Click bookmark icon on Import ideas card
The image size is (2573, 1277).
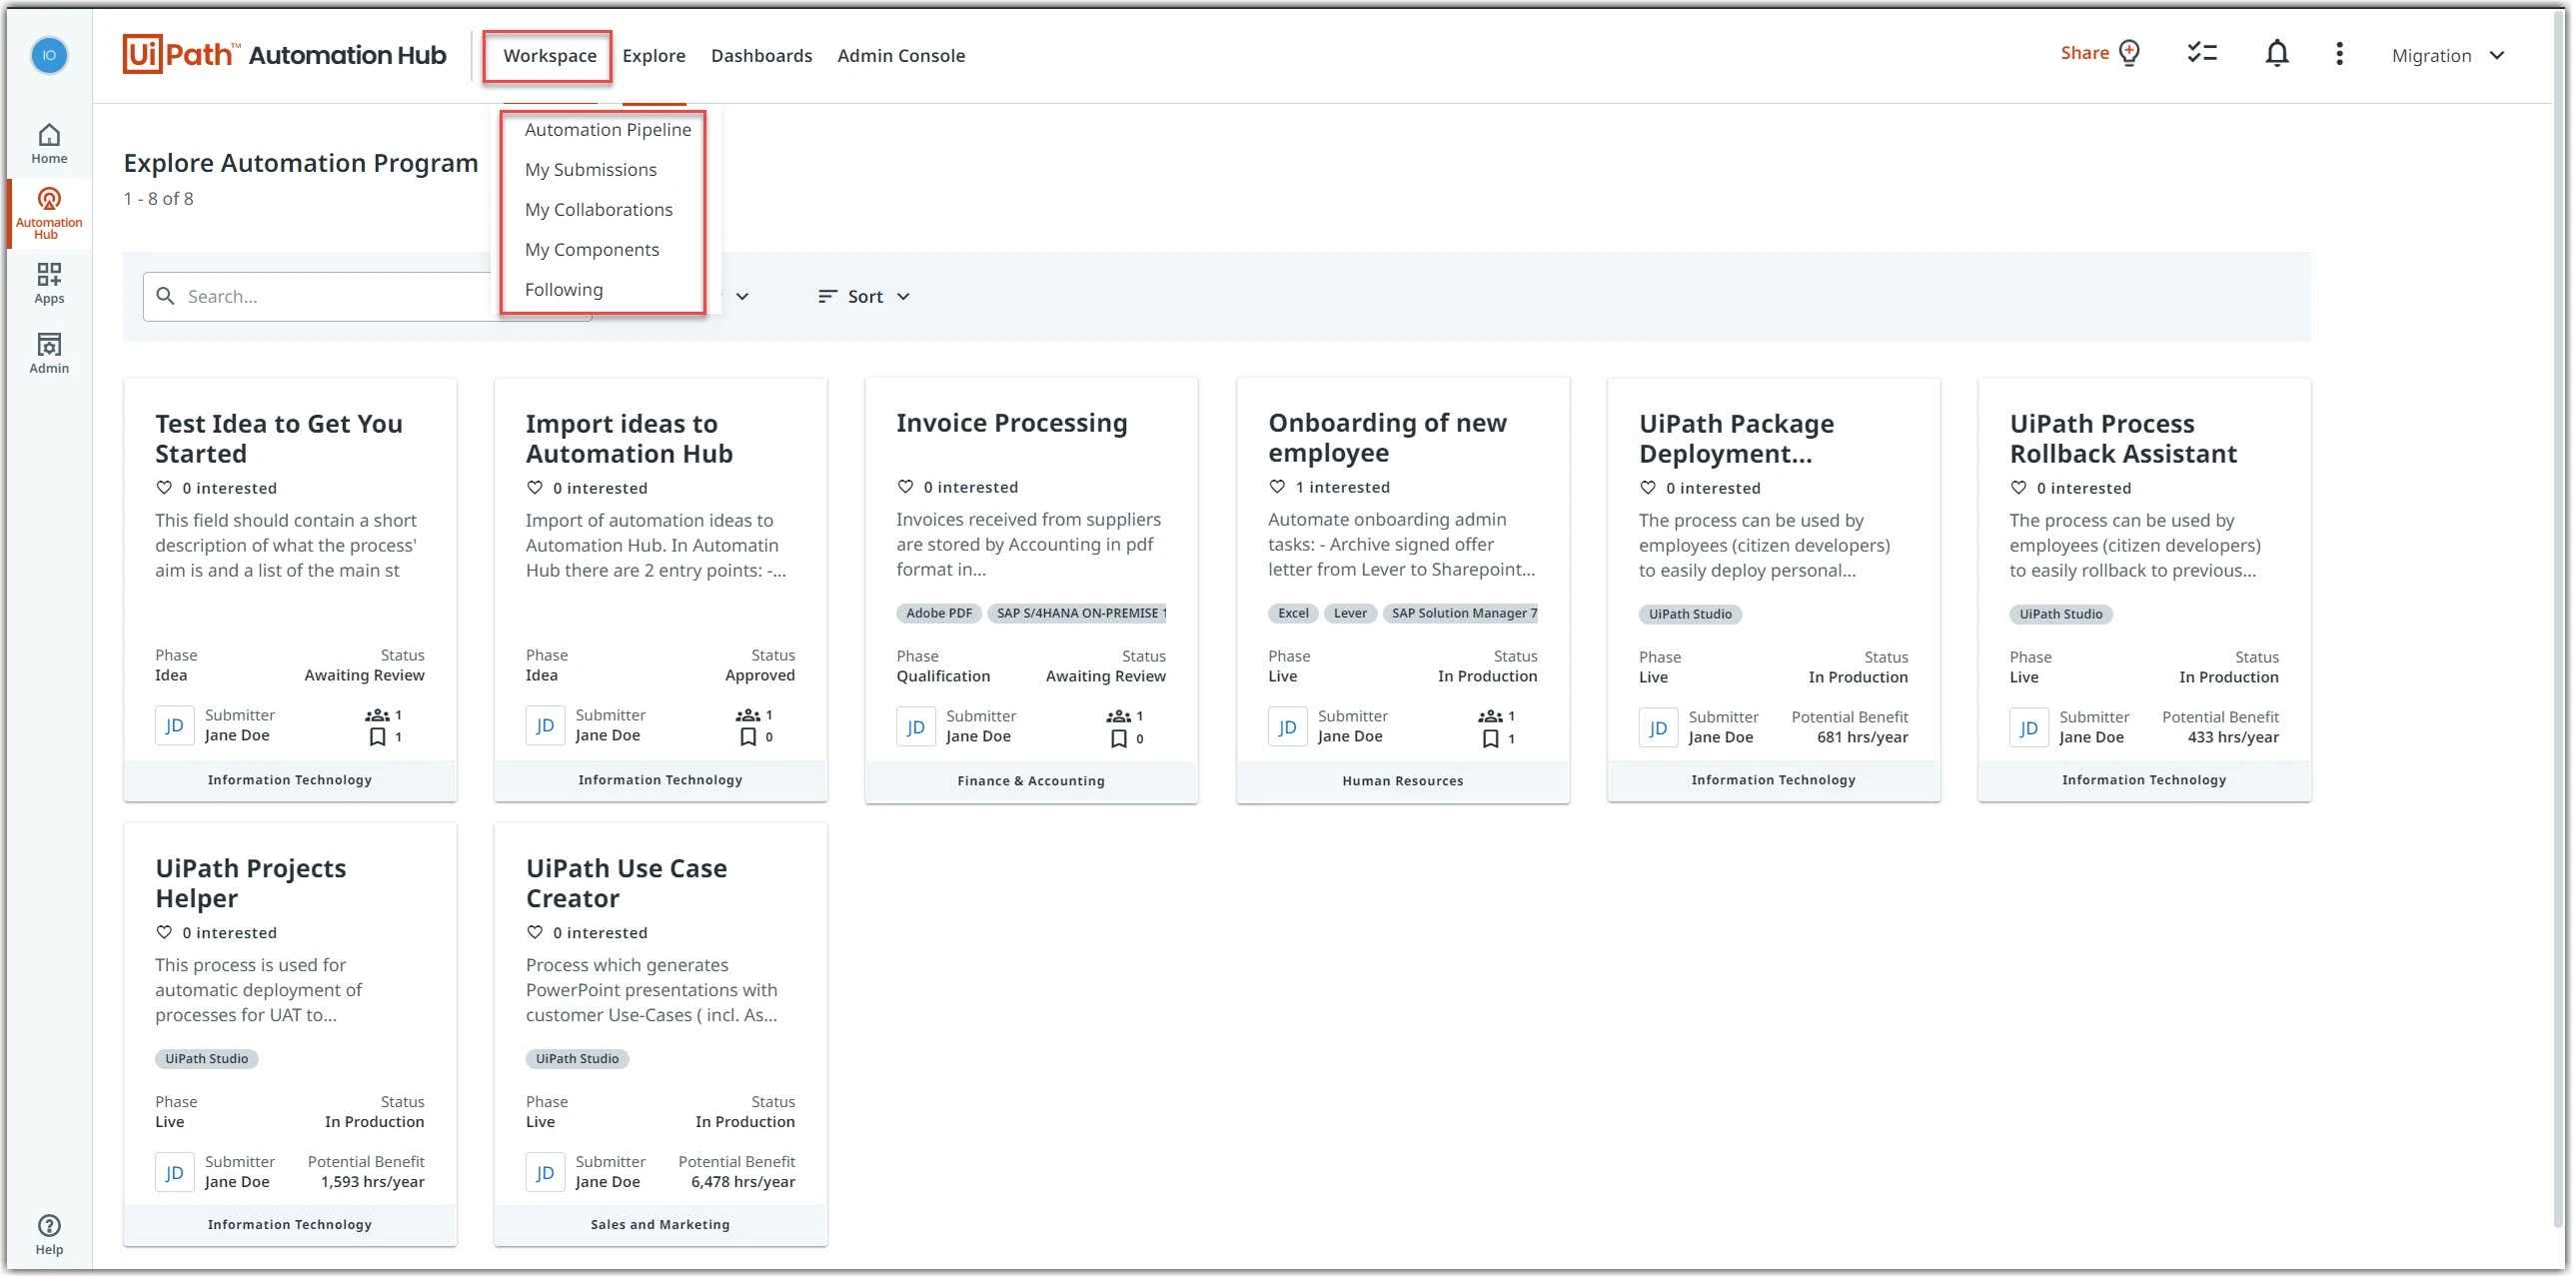[x=748, y=737]
